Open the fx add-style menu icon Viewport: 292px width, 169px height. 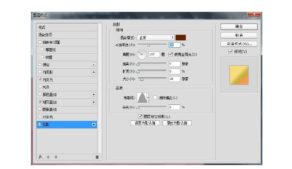point(41,157)
